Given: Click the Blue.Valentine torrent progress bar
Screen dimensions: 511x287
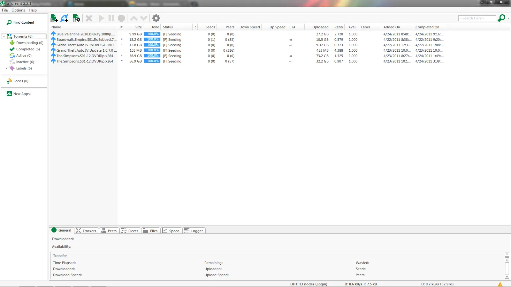Looking at the screenshot, I should 152,34.
